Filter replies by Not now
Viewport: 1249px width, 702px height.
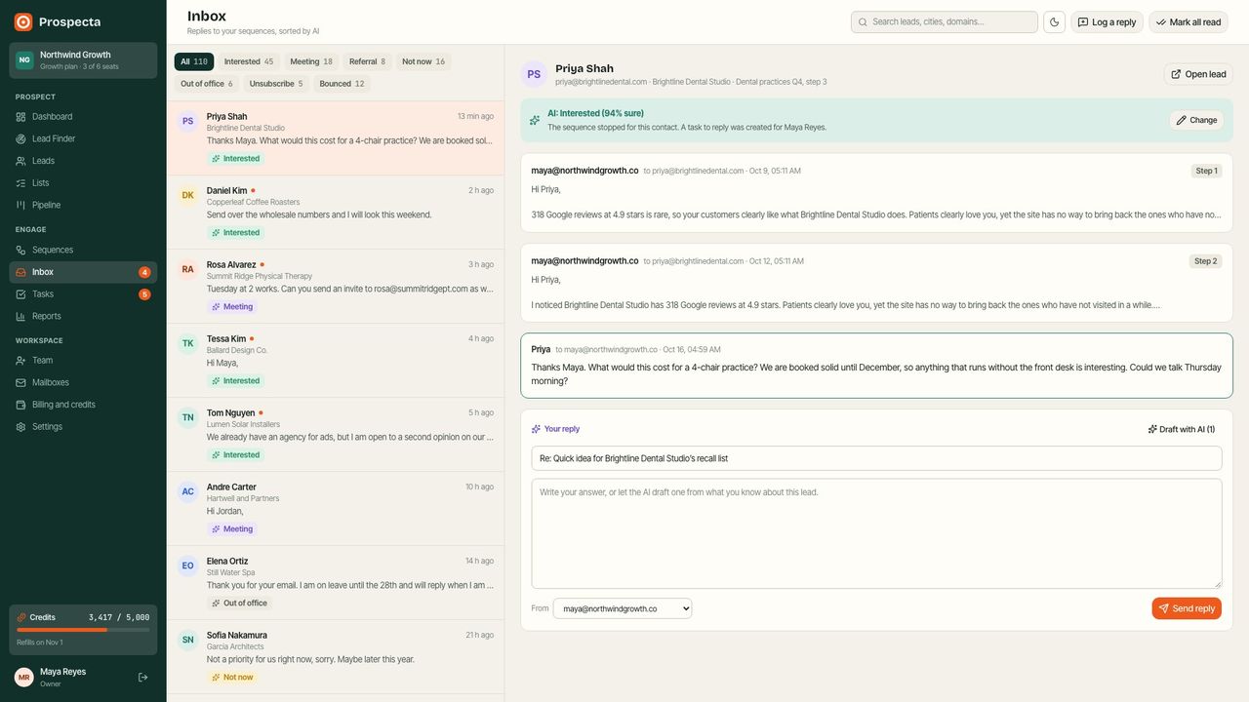tap(423, 61)
